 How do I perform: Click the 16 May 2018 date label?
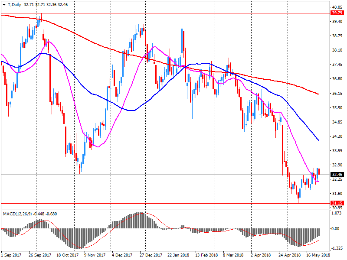(x=318, y=255)
